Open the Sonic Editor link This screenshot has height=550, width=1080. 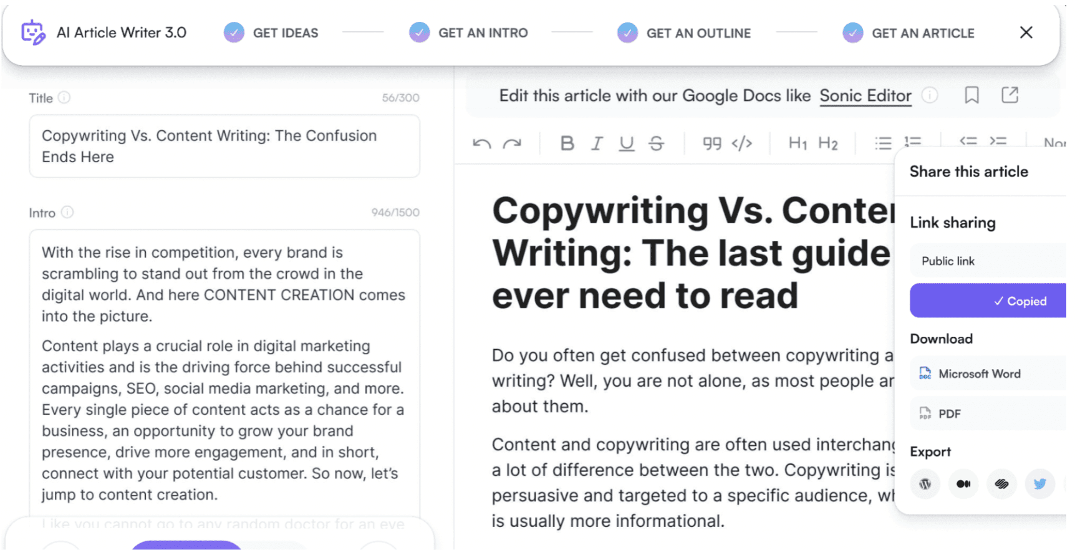coord(865,95)
